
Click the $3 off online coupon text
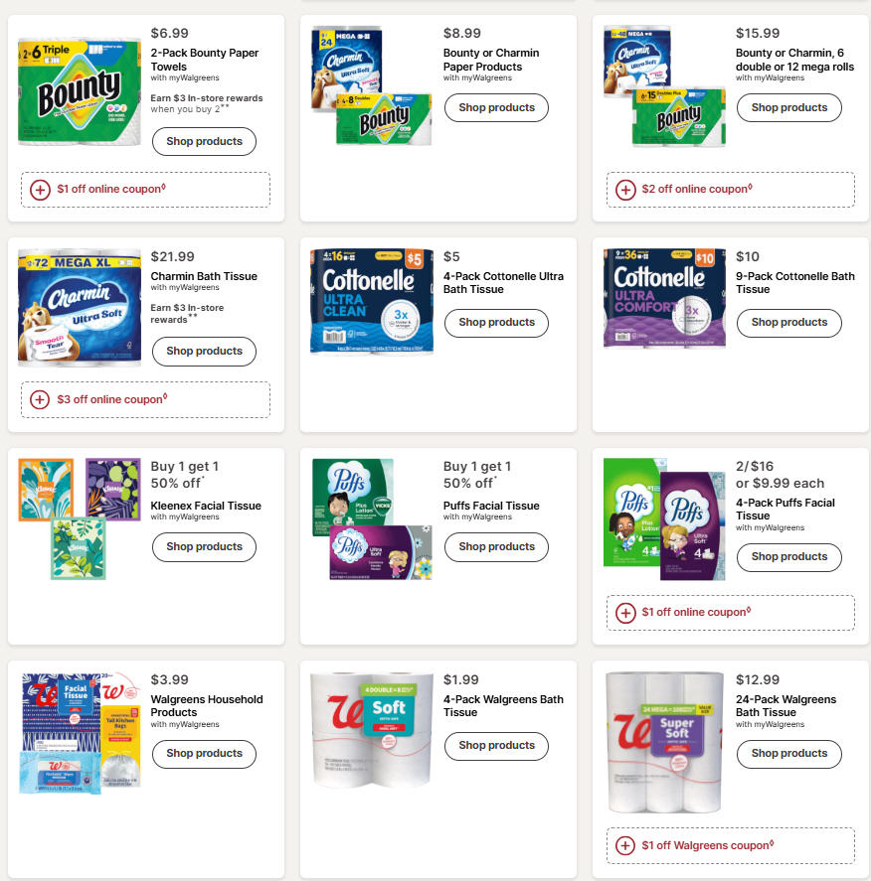(x=112, y=399)
